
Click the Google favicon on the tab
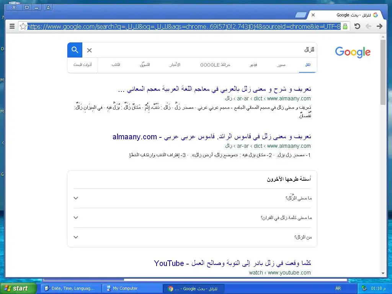376,15
